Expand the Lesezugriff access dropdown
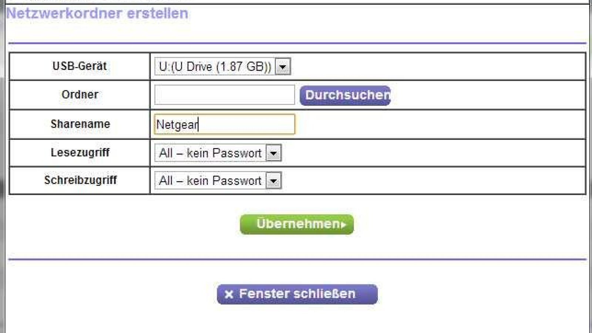The image size is (592, 333). pyautogui.click(x=274, y=152)
